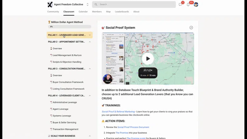Click the magnifier search icon
Image resolution: width=247 pixels, height=139 pixels.
click(96, 4)
